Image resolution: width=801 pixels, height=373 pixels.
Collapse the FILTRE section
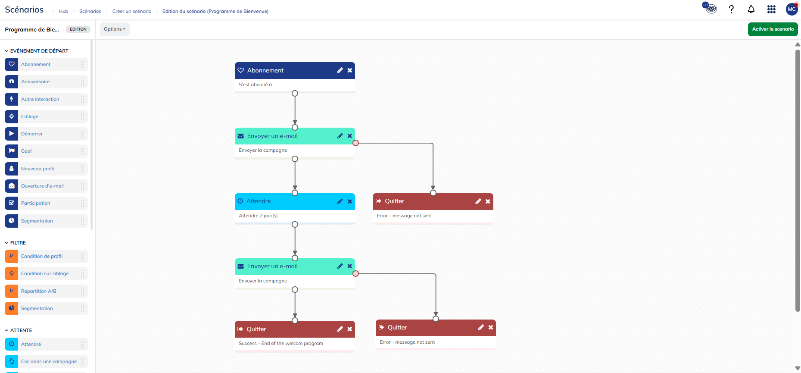click(6, 243)
